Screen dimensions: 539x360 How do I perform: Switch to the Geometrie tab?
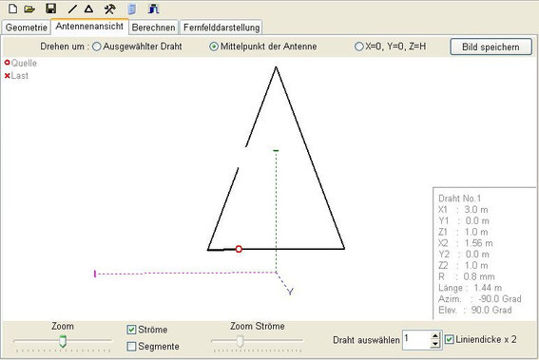26,28
